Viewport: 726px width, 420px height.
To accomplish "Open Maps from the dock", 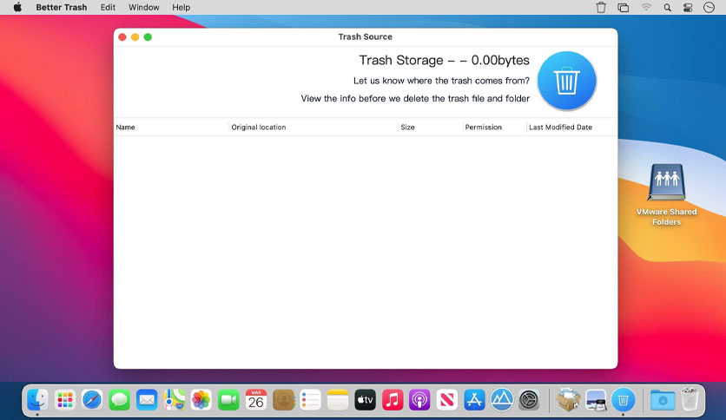I will tap(174, 400).
